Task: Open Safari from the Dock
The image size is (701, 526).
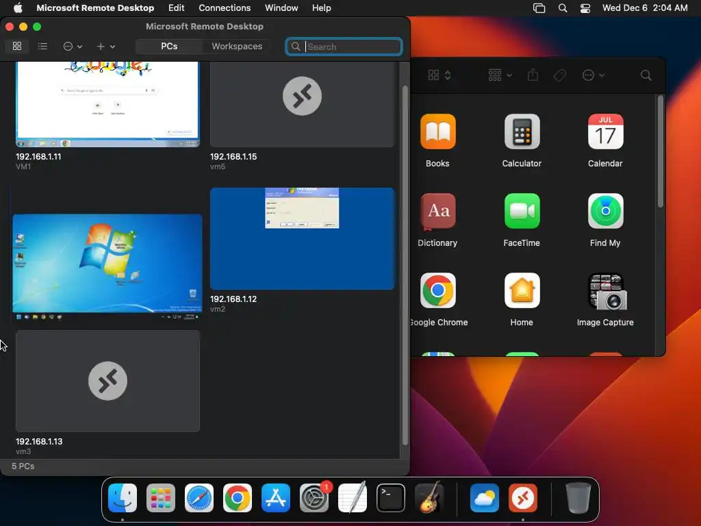Action: pos(199,498)
